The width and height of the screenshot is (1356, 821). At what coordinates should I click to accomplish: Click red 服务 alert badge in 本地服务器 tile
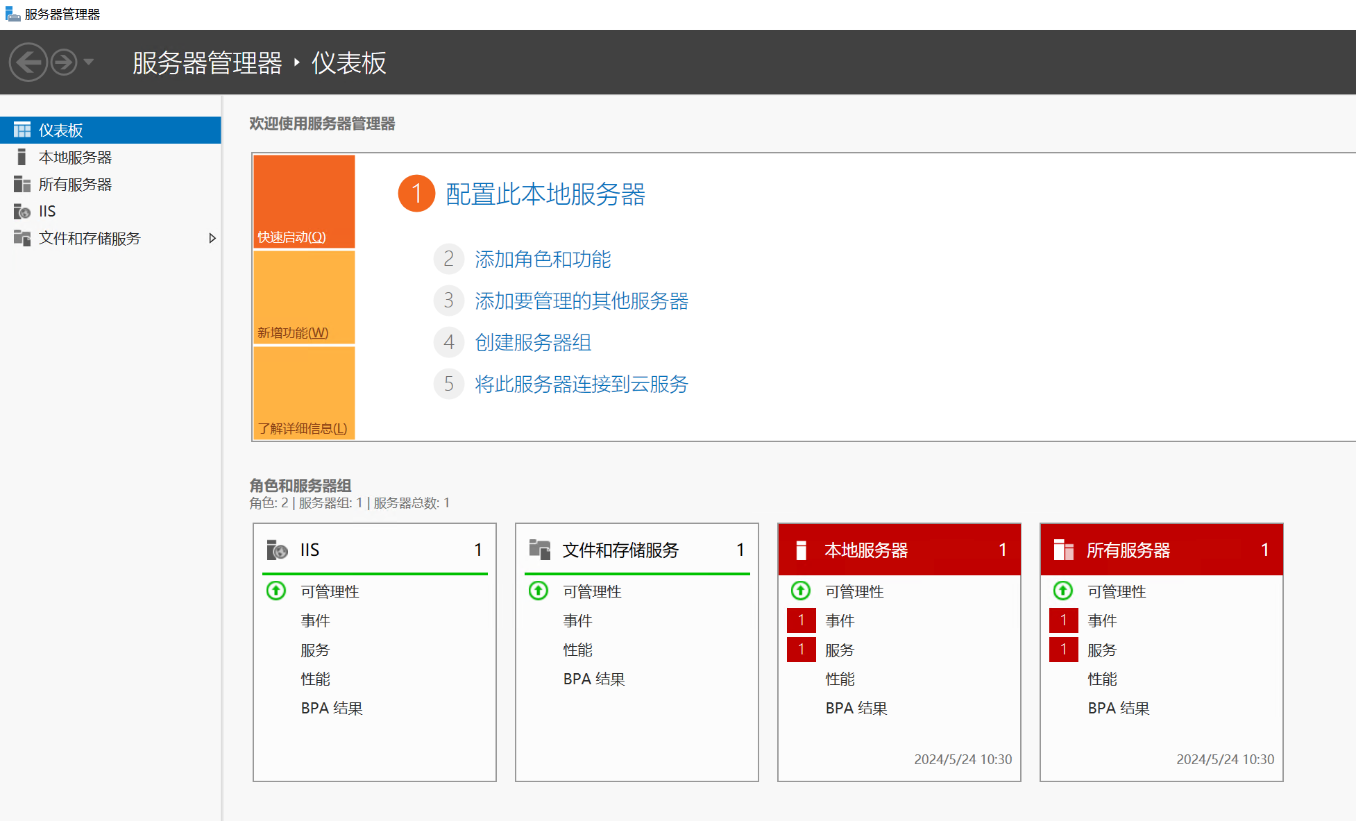[x=802, y=650]
